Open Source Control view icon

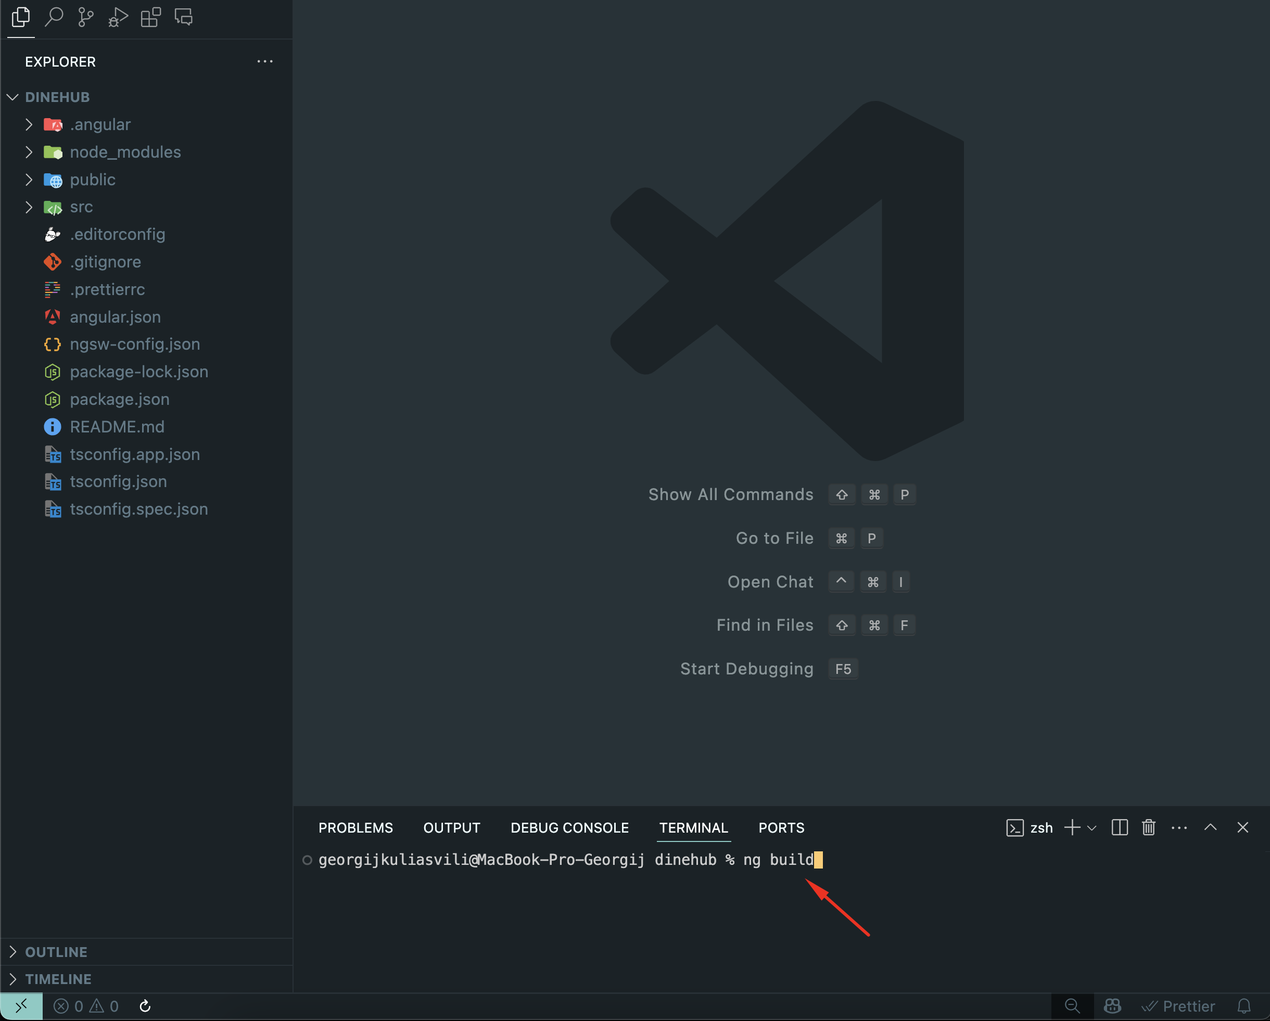(86, 17)
